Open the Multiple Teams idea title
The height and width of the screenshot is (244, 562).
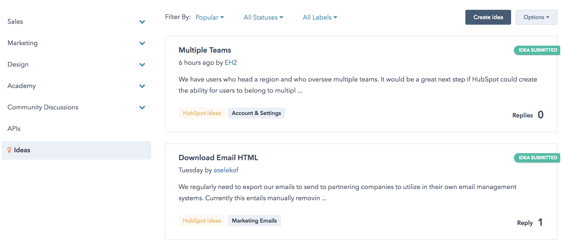click(x=205, y=50)
